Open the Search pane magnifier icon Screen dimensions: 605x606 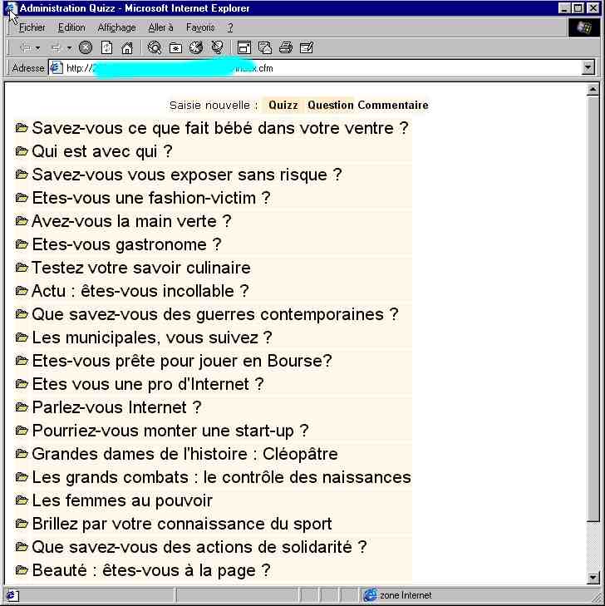[155, 48]
